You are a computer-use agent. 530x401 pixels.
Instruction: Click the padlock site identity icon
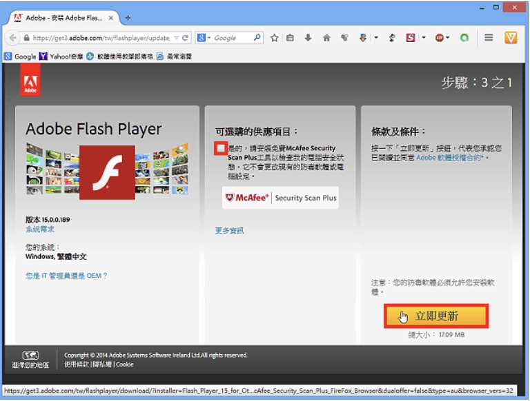click(x=27, y=38)
